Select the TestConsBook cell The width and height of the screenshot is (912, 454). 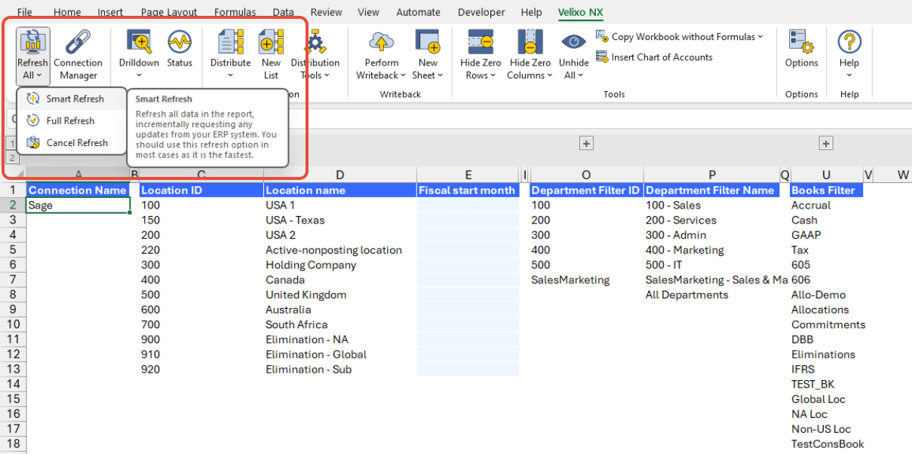pos(828,443)
